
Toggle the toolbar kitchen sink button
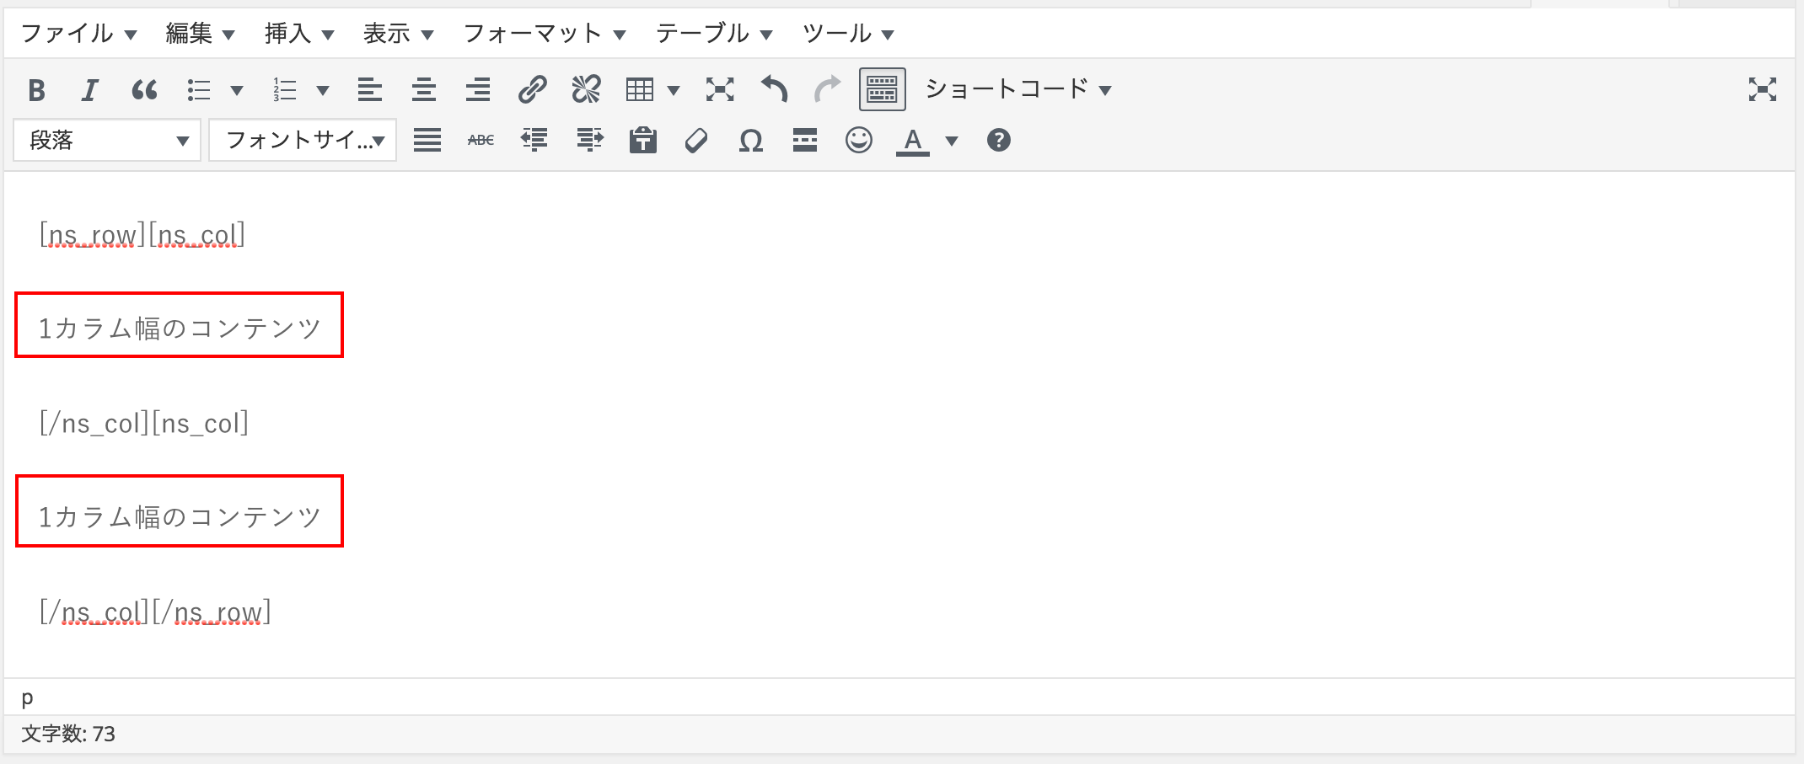click(x=882, y=89)
